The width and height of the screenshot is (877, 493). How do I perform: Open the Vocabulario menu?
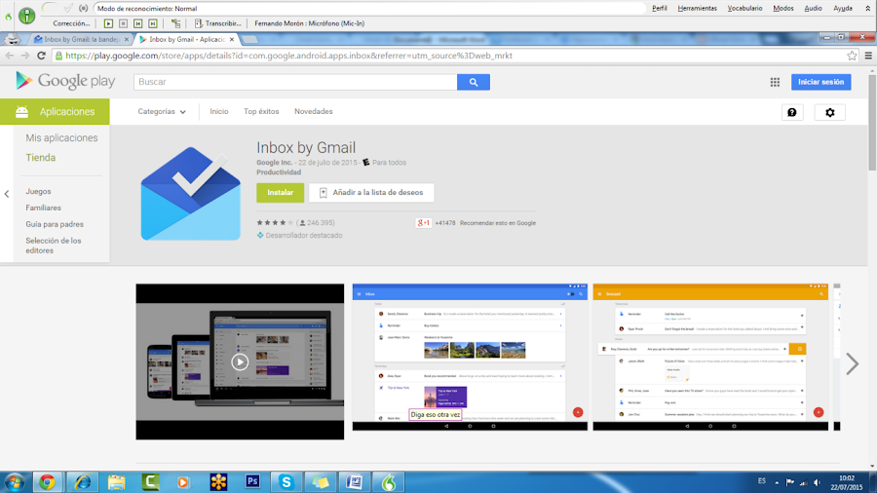744,9
